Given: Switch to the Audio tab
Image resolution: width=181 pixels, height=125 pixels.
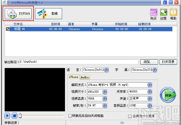Looking at the screenshot, I should click(x=85, y=77).
